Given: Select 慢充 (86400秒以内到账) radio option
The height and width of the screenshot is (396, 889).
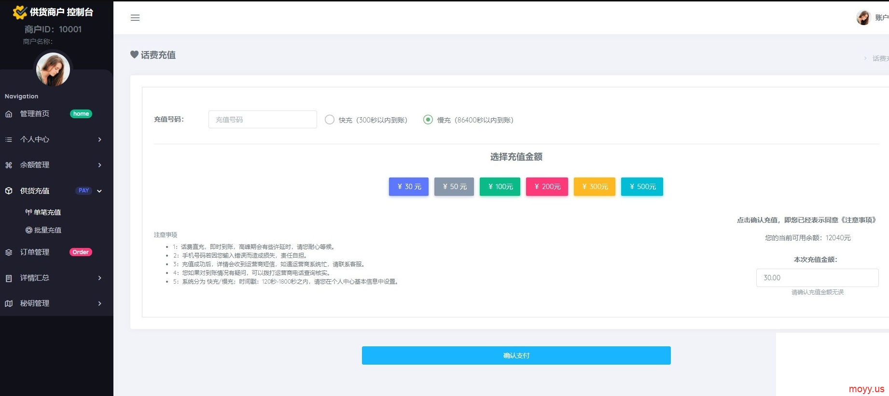Looking at the screenshot, I should click(x=428, y=120).
